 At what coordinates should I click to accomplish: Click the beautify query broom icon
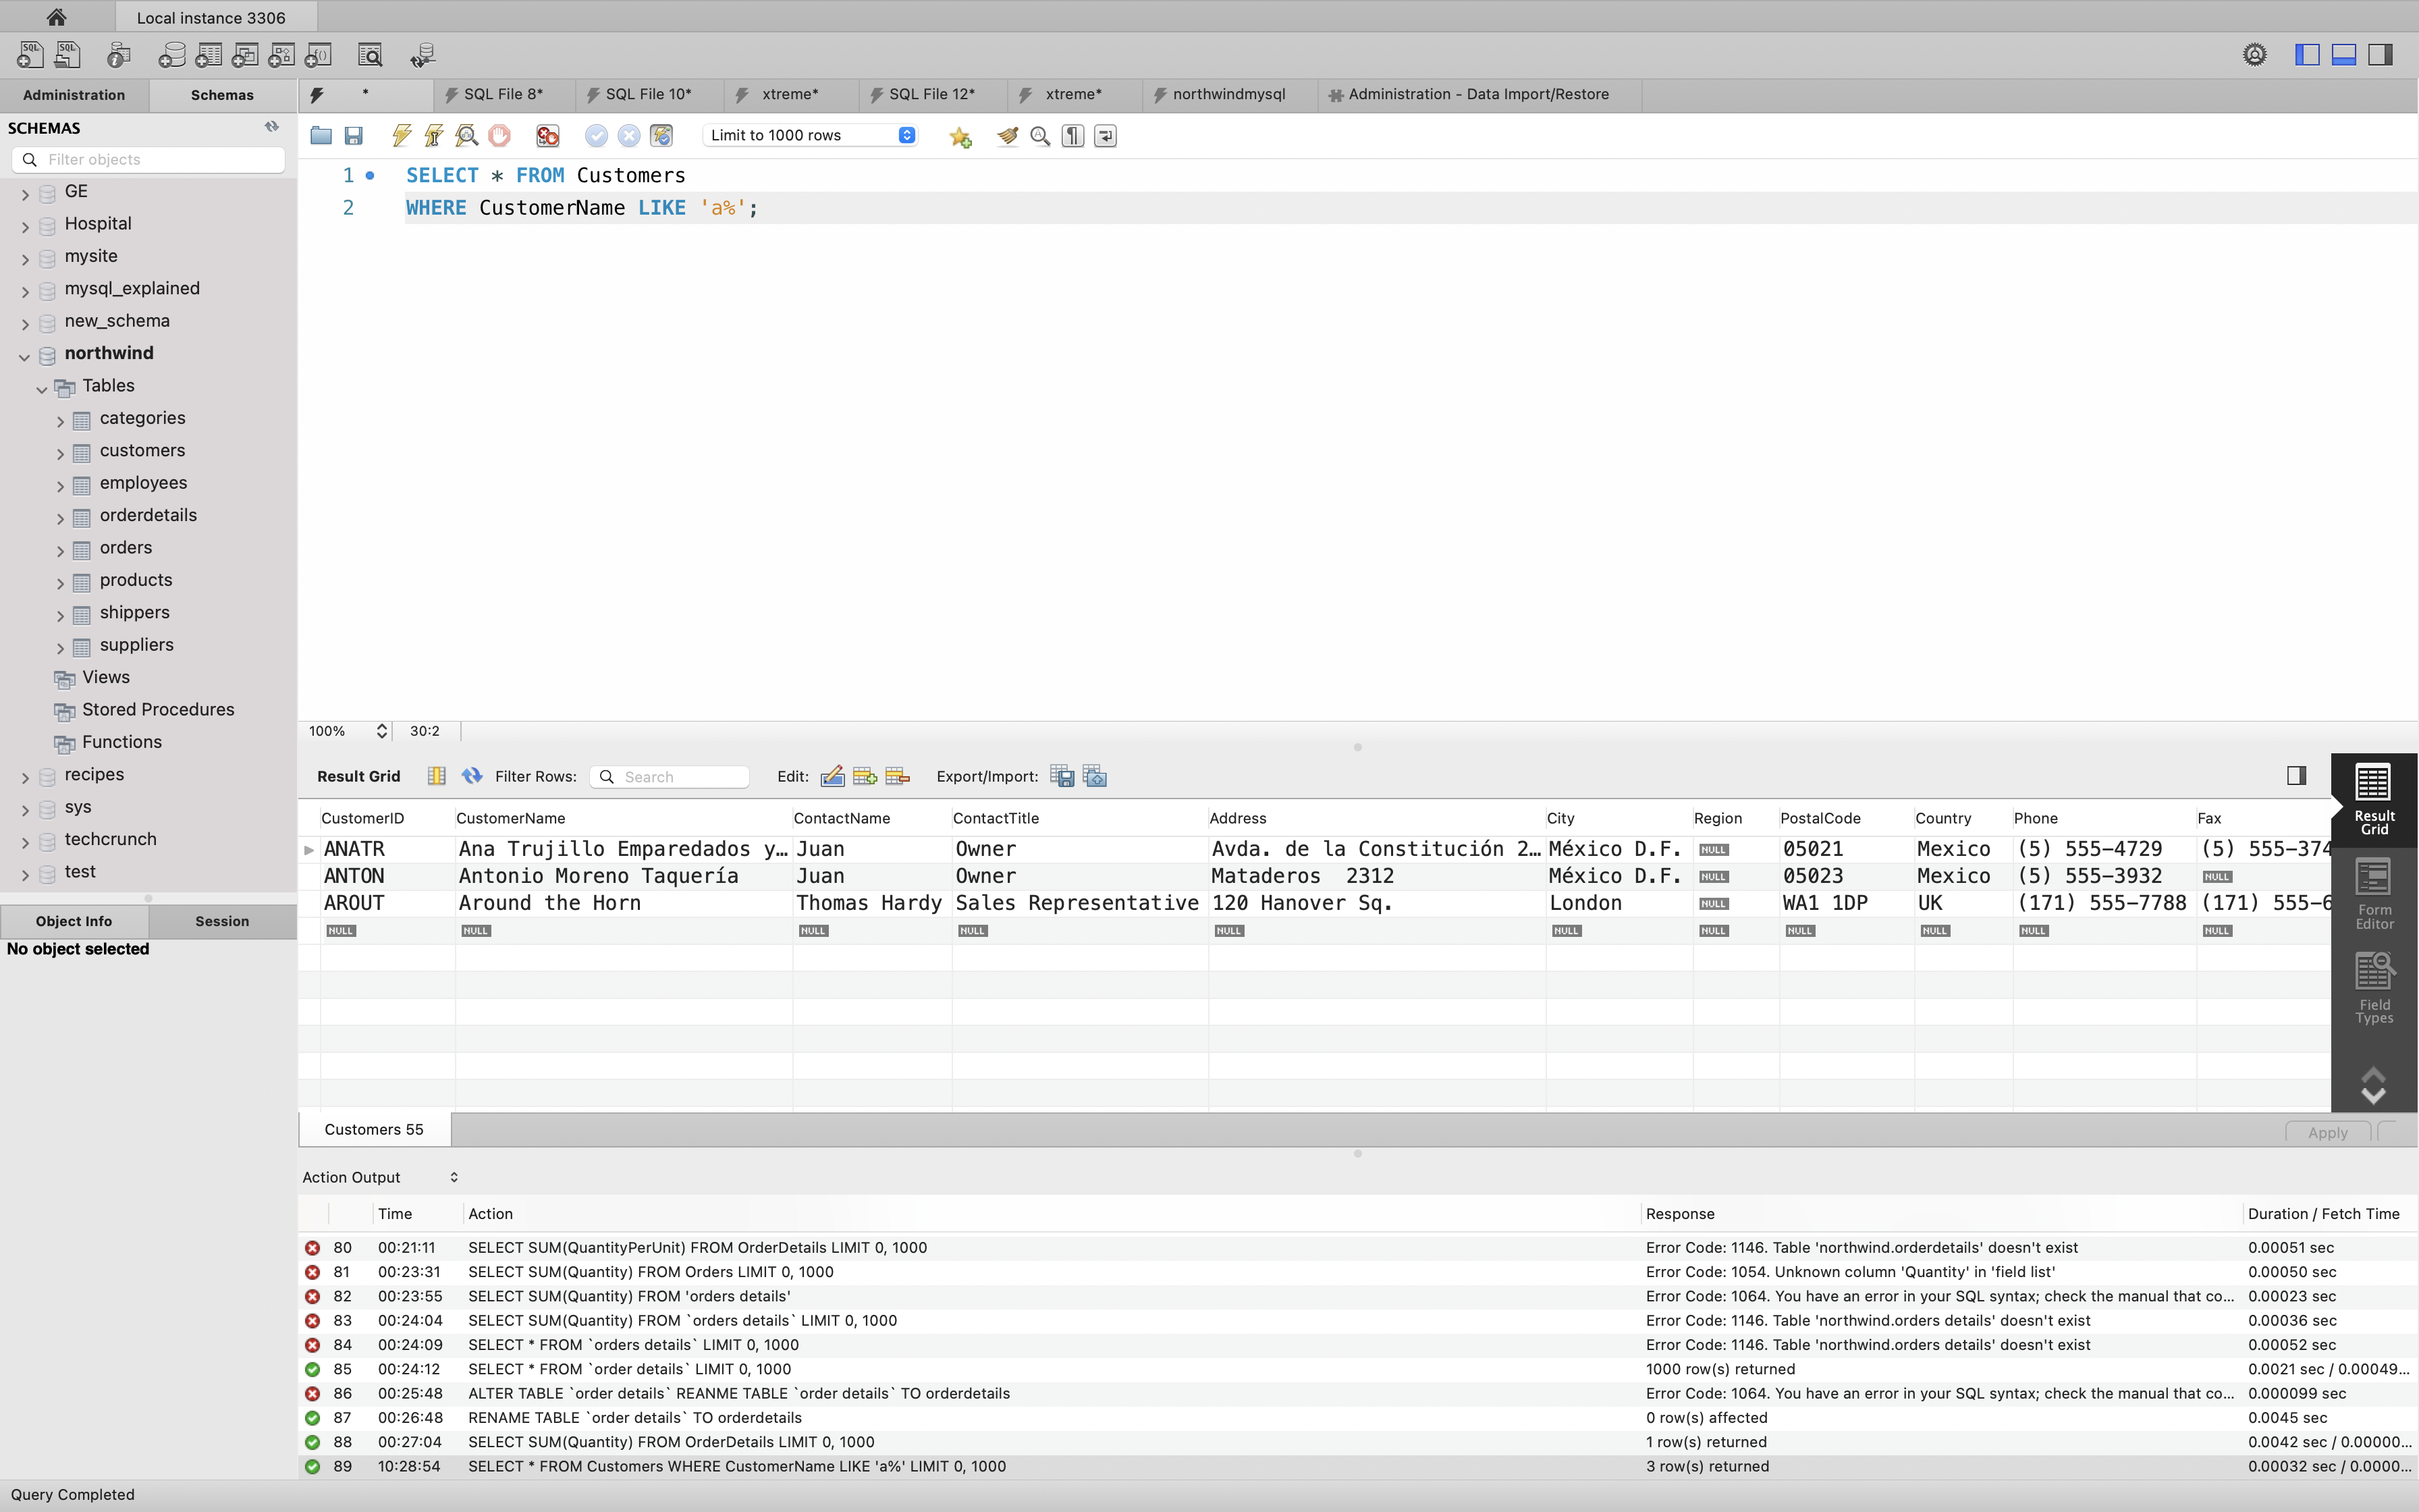[1006, 135]
